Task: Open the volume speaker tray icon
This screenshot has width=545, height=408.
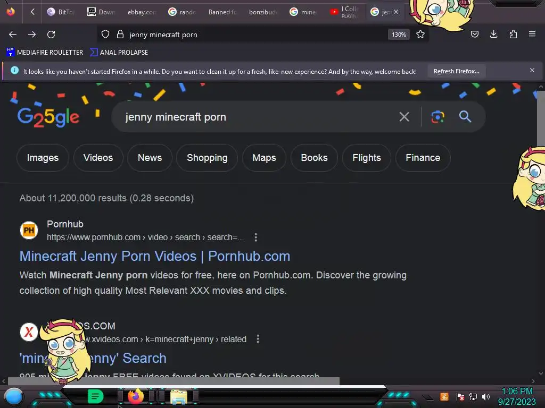Action: pos(485,396)
